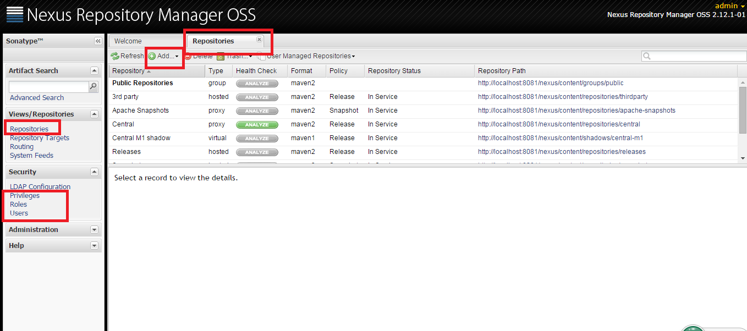Click the Artifact Search input field

pos(49,87)
